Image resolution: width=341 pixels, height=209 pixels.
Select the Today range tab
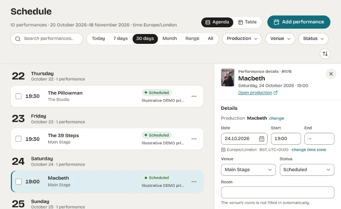point(98,39)
